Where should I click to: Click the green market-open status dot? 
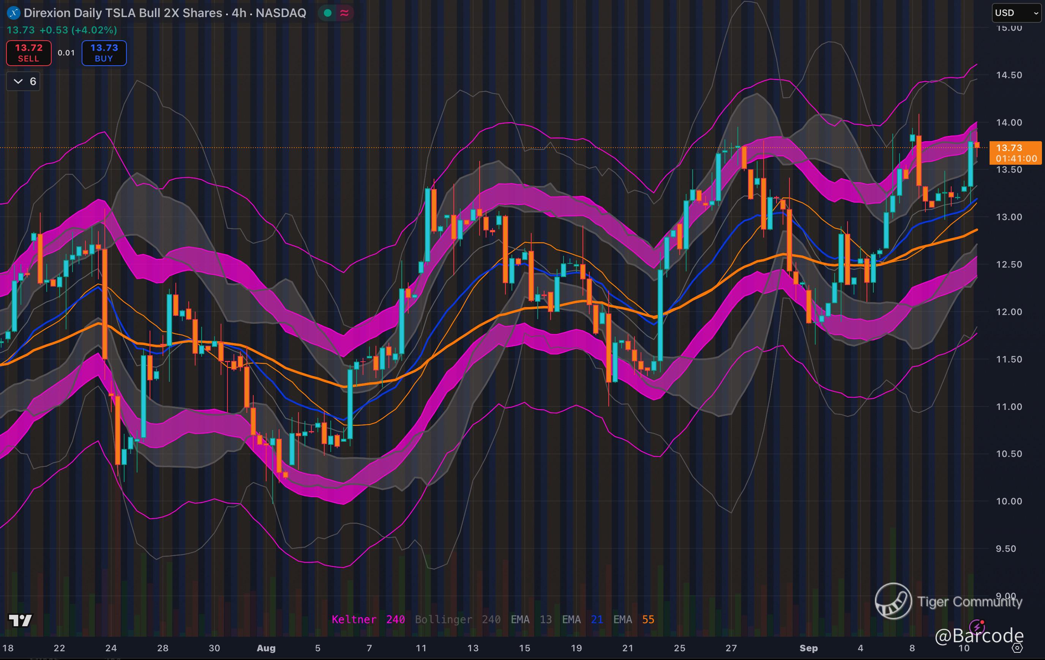(x=328, y=13)
